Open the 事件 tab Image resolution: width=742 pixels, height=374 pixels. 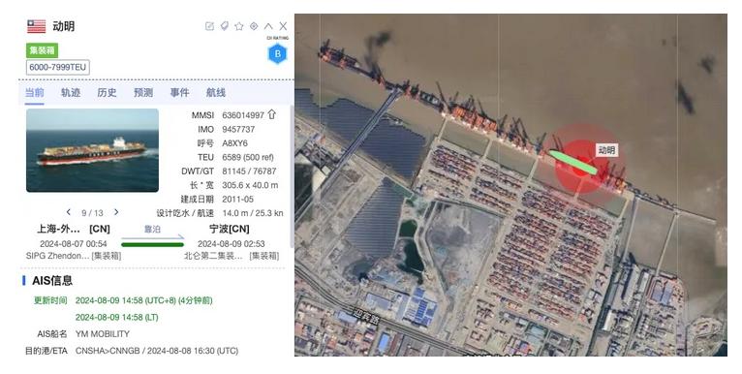(x=180, y=93)
